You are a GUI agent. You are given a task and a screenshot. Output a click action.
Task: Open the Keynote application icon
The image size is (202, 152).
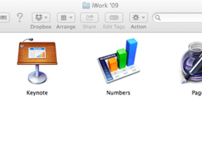click(37, 61)
